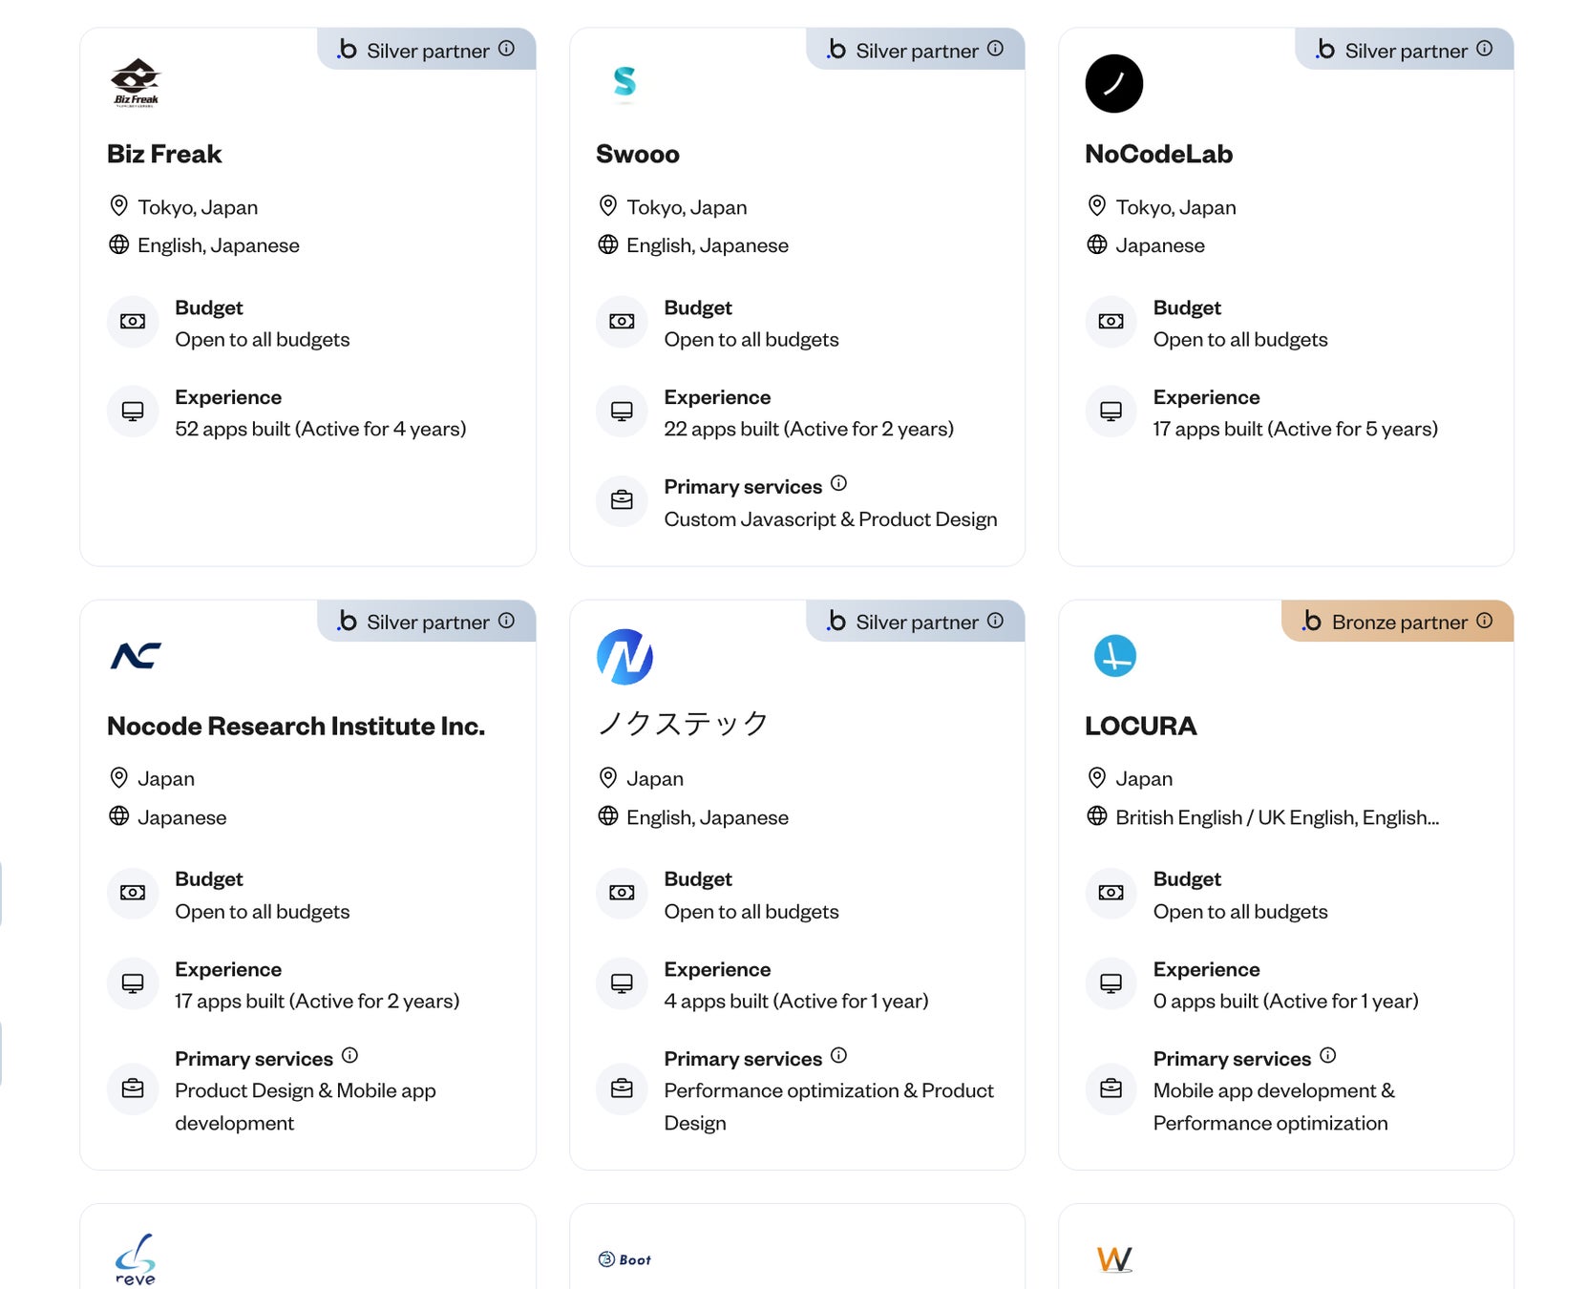
Task: Click the NoCodeLab black circle logo
Action: [1113, 83]
